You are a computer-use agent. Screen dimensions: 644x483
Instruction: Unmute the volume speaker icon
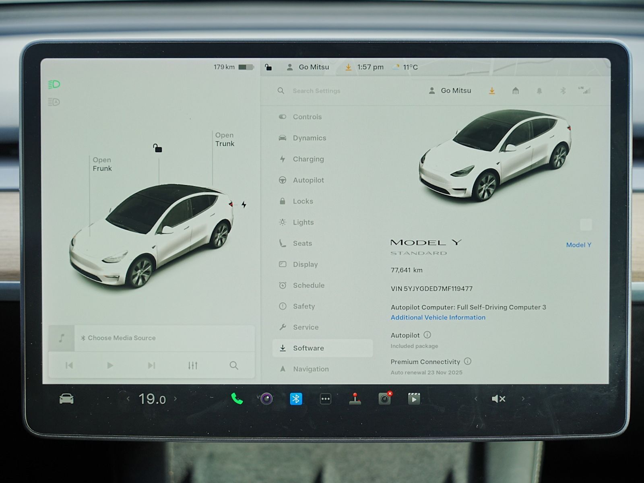[x=498, y=399]
